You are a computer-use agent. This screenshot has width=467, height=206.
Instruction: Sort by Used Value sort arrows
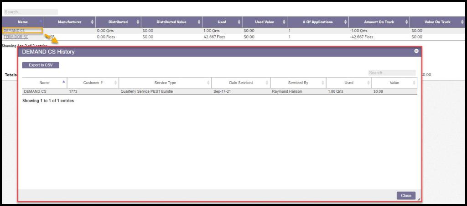[284, 22]
